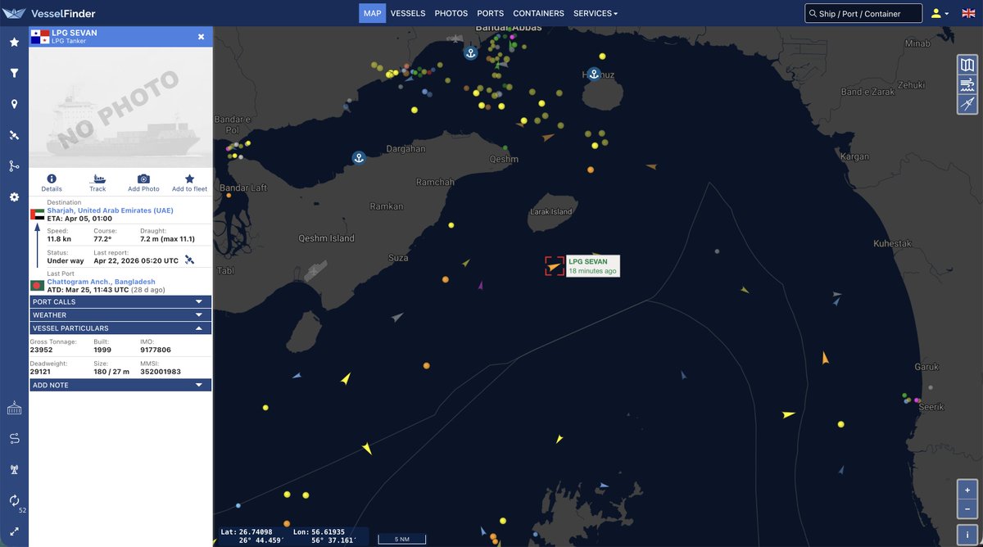This screenshot has height=547, width=983.
Task: Collapse the VESSEL PARTICULARS section
Action: 120,328
